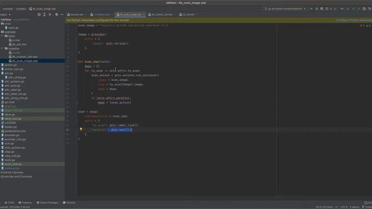Select LICENSE file in project tree
The width and height of the screenshot is (372, 209).
pyautogui.click(x=10, y=122)
